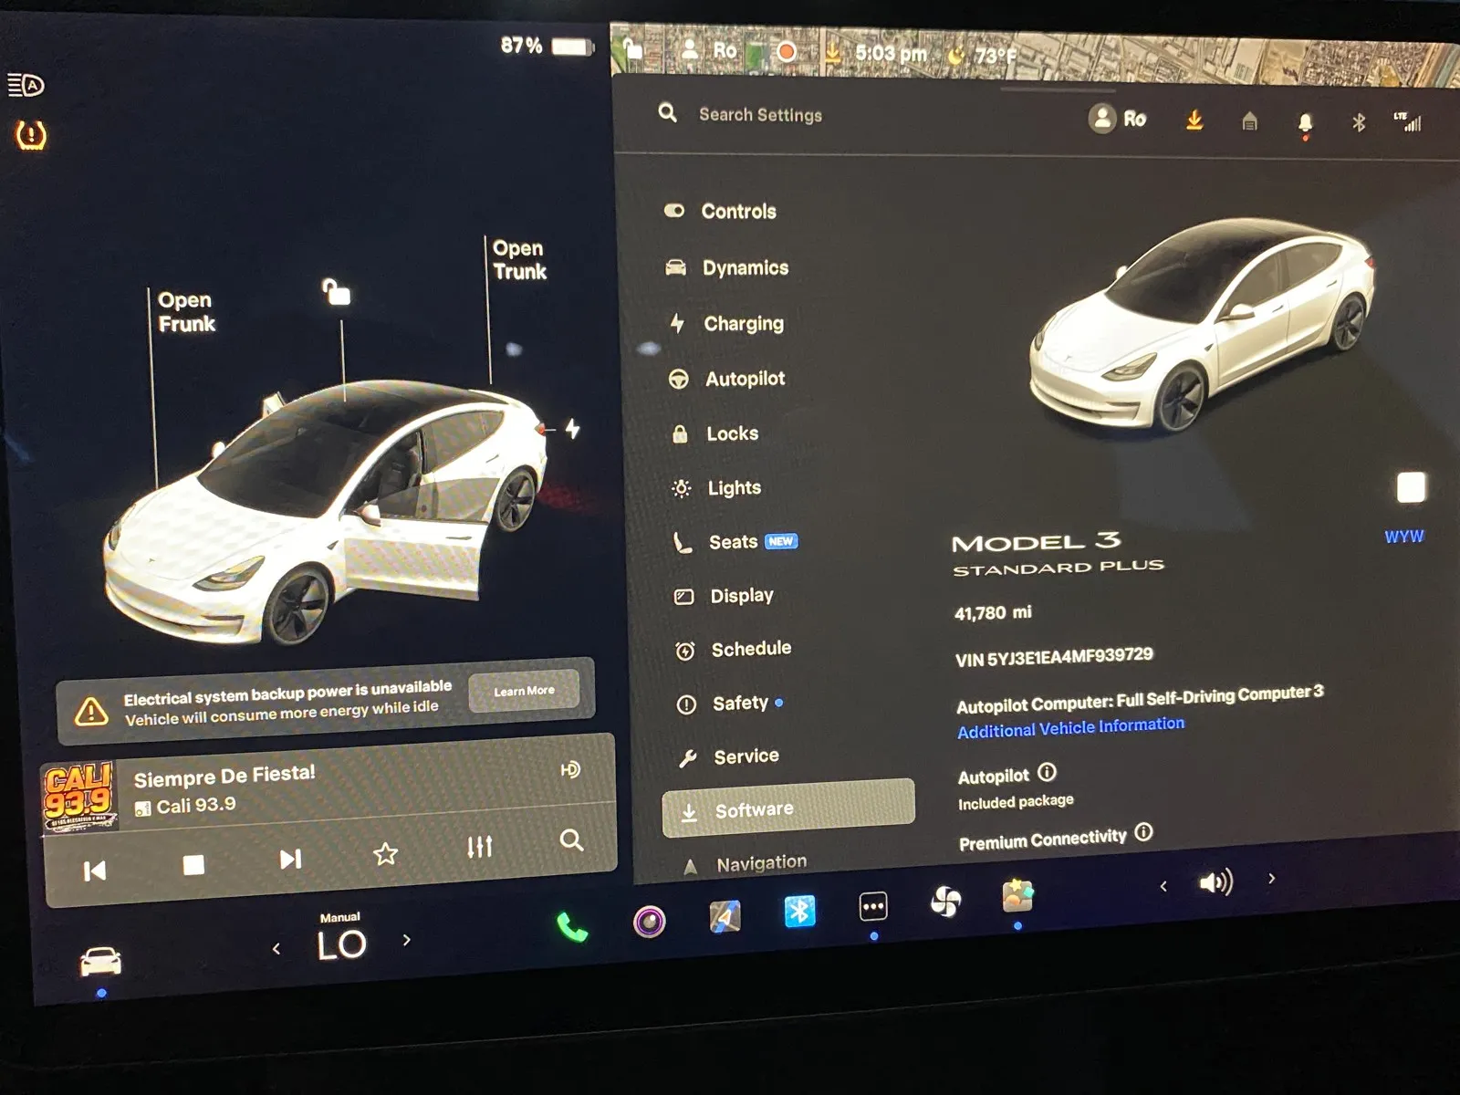
Task: Open the climate fan icon
Action: (945, 902)
